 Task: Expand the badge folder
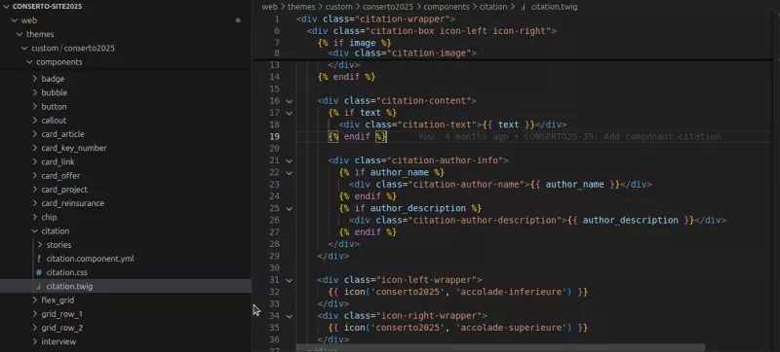[35, 79]
